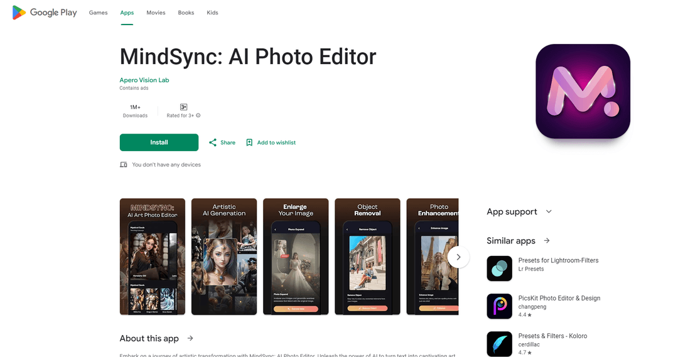Click the MindSync: AI Photo Editor title

pyautogui.click(x=248, y=57)
